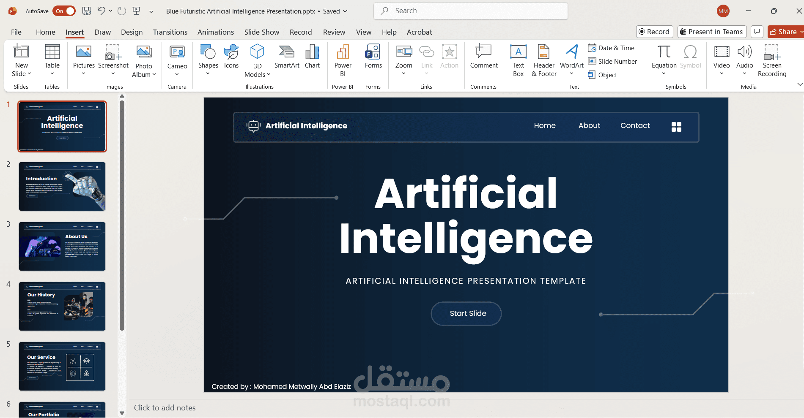Screen dimensions: 804x418
Task: Select slide 2 Introduction thumbnail
Action: [x=62, y=187]
